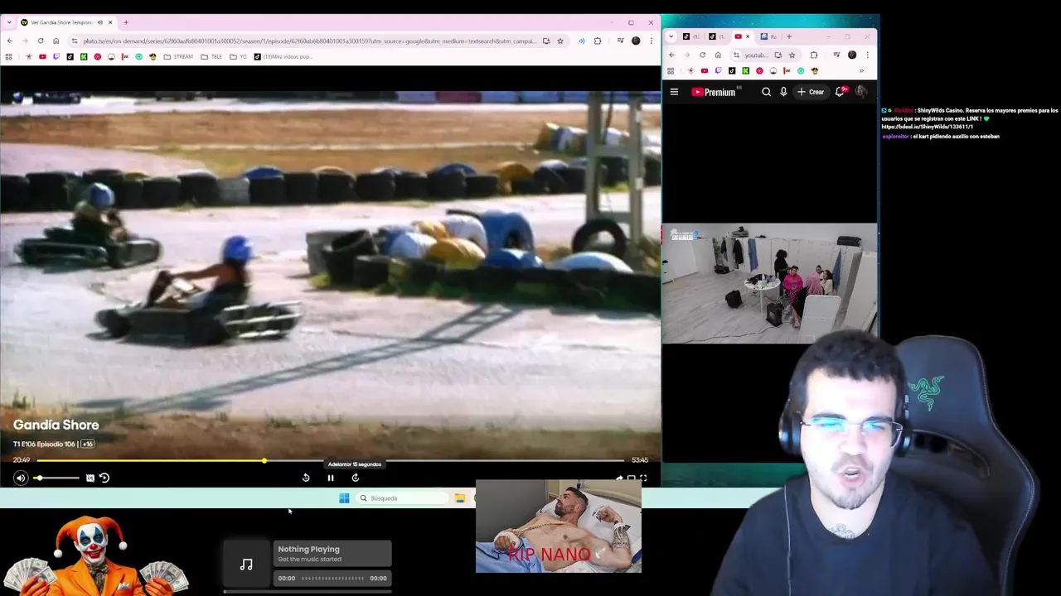Click the YouTube livestream video thumbnail
The image size is (1061, 596).
769,283
